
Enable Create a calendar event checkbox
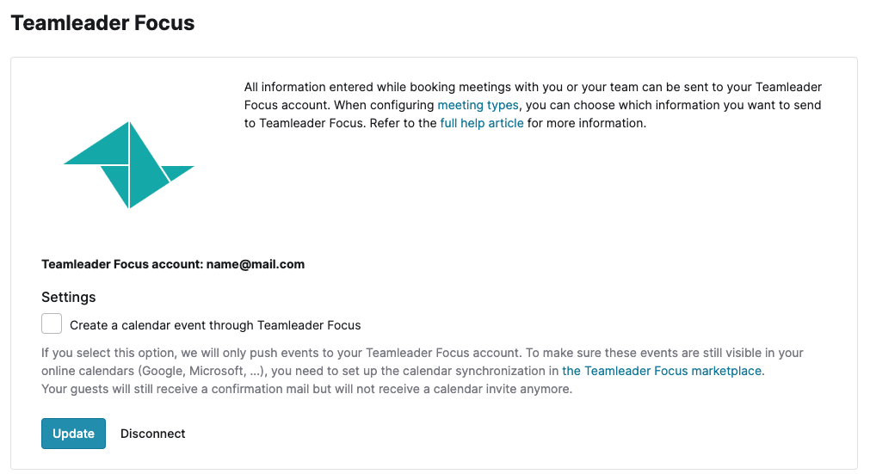point(52,323)
